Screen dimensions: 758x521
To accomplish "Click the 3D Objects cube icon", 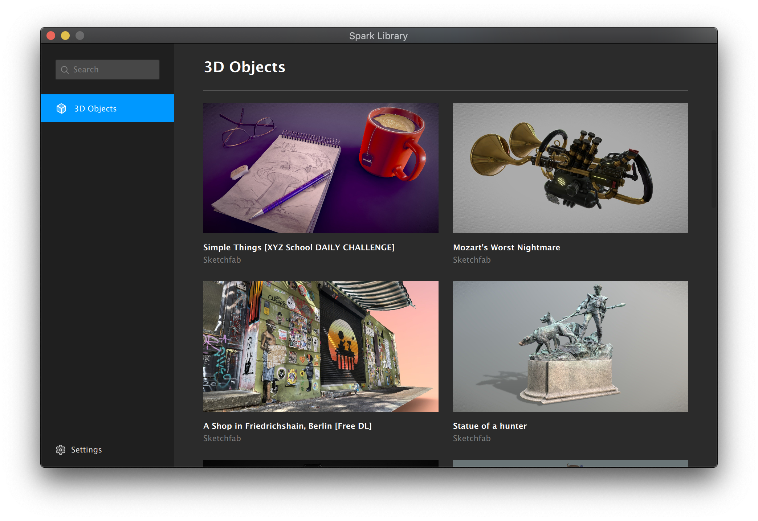I will (x=61, y=108).
